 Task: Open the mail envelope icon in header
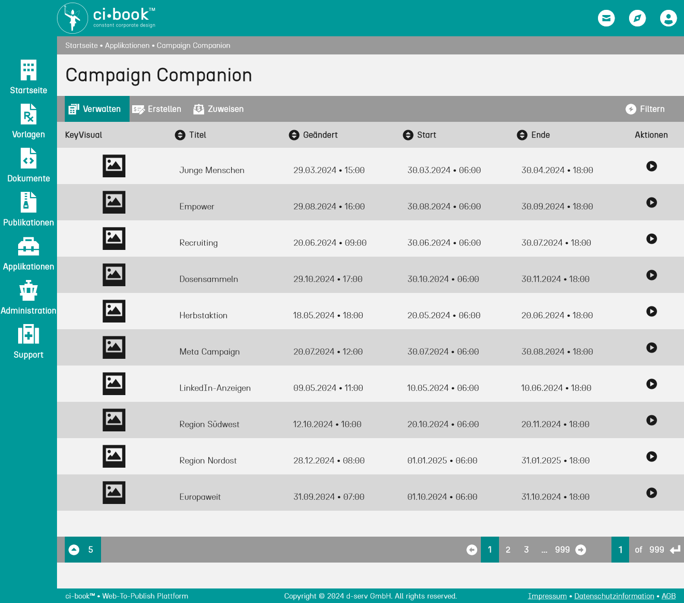tap(606, 18)
